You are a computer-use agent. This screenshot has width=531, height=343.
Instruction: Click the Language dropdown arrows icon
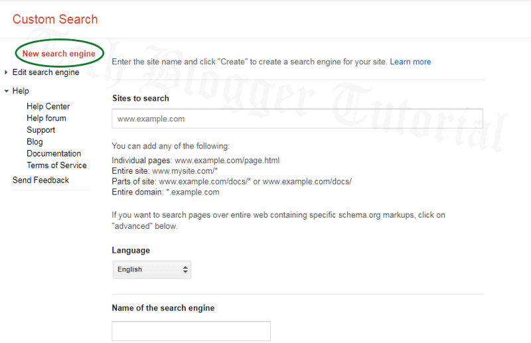[x=185, y=269]
